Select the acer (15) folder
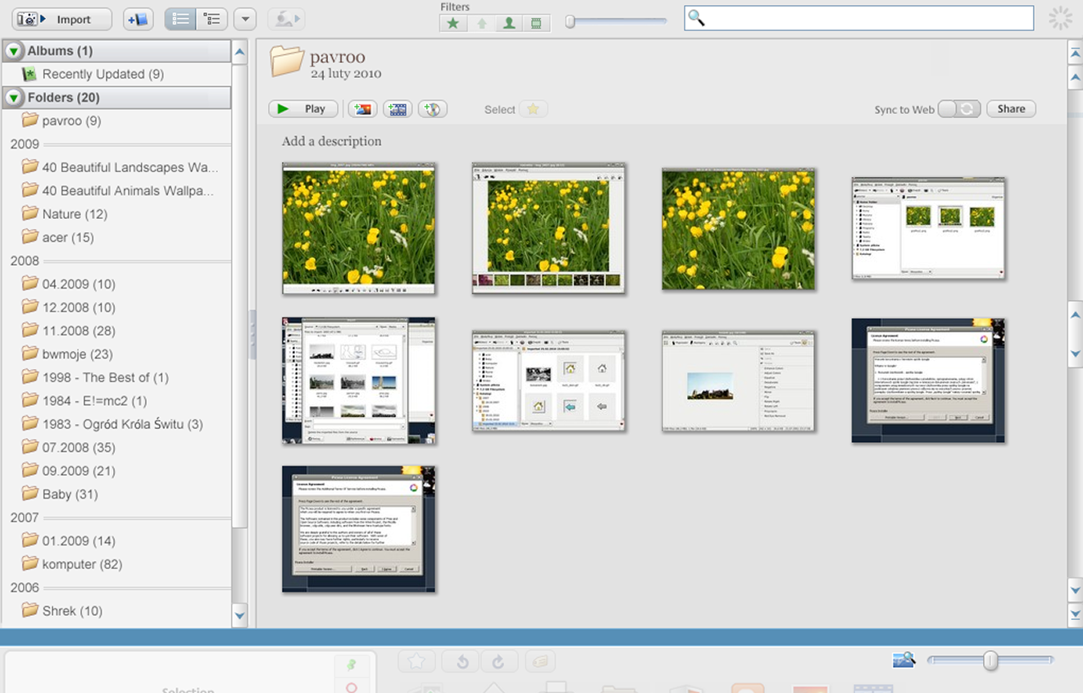 (x=68, y=237)
